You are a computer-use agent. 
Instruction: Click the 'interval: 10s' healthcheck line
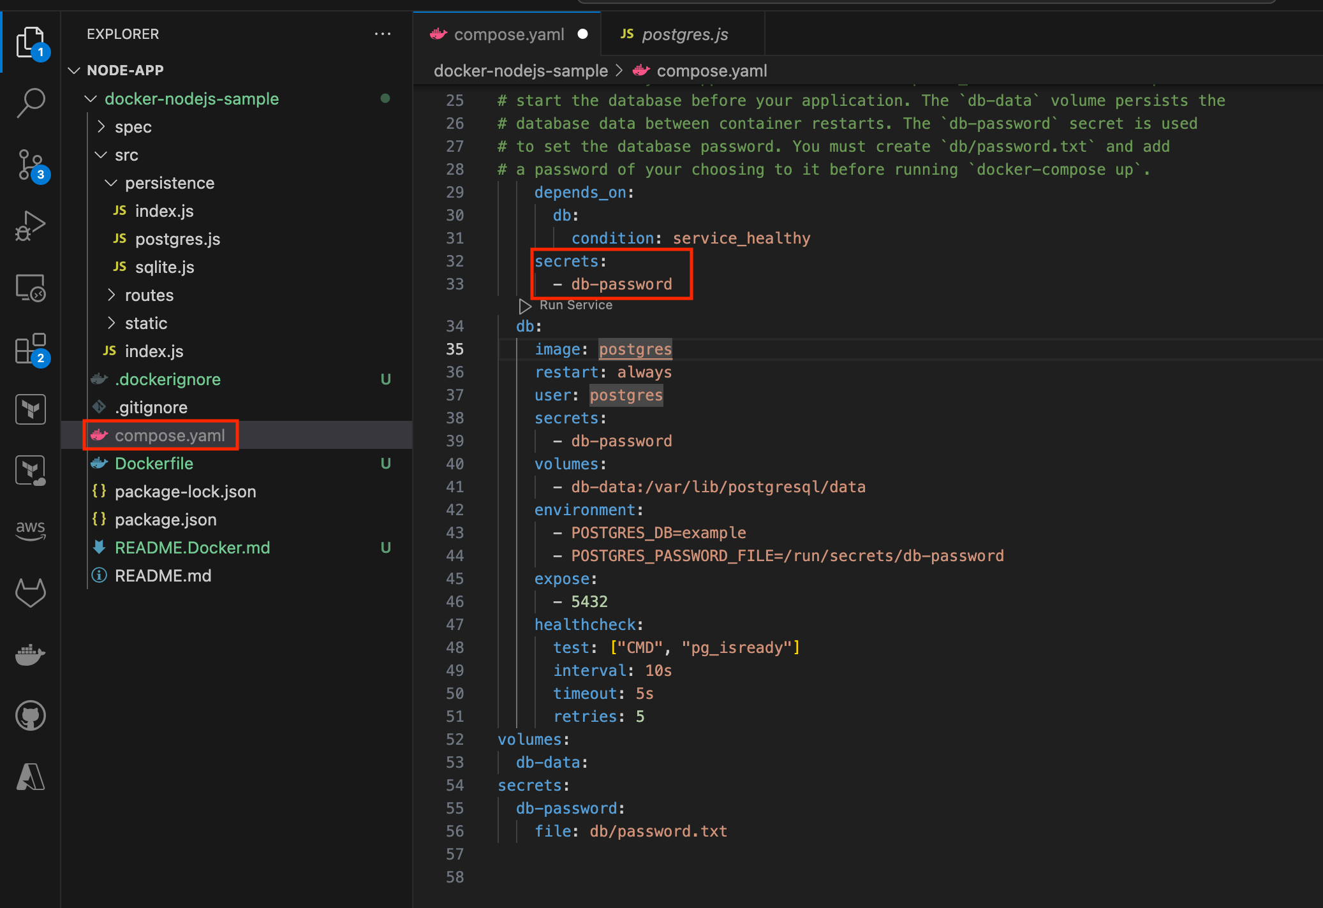(612, 671)
